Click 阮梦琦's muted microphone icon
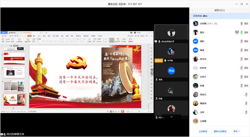250x137 pixels. 241,68
